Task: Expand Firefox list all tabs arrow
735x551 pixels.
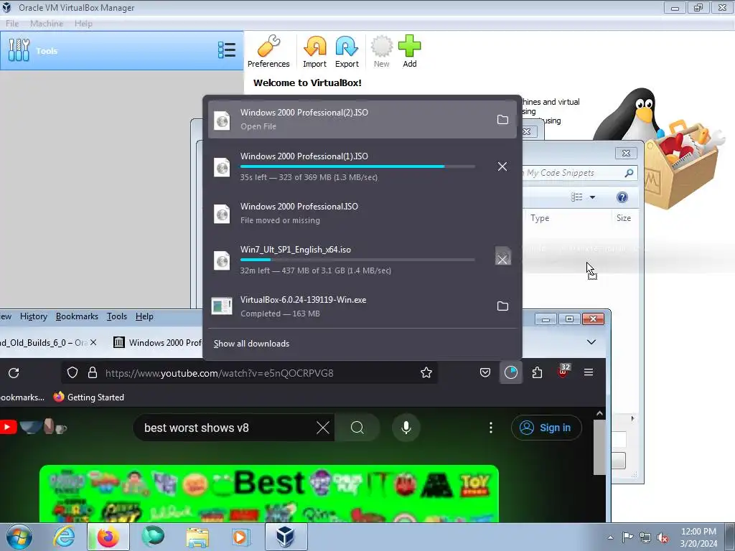Action: pos(591,342)
